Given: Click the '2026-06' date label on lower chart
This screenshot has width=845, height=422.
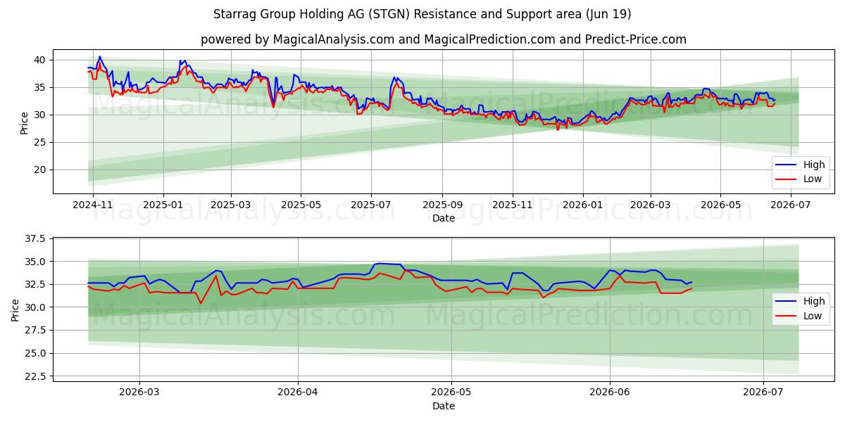Looking at the screenshot, I should (609, 392).
